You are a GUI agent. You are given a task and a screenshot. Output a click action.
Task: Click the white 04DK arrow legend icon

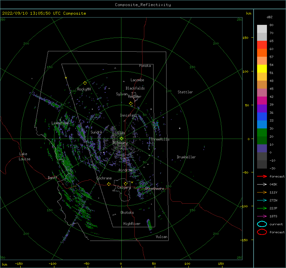pyautogui.click(x=262, y=184)
